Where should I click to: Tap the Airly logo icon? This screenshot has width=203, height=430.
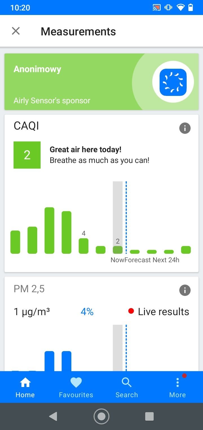(x=173, y=82)
